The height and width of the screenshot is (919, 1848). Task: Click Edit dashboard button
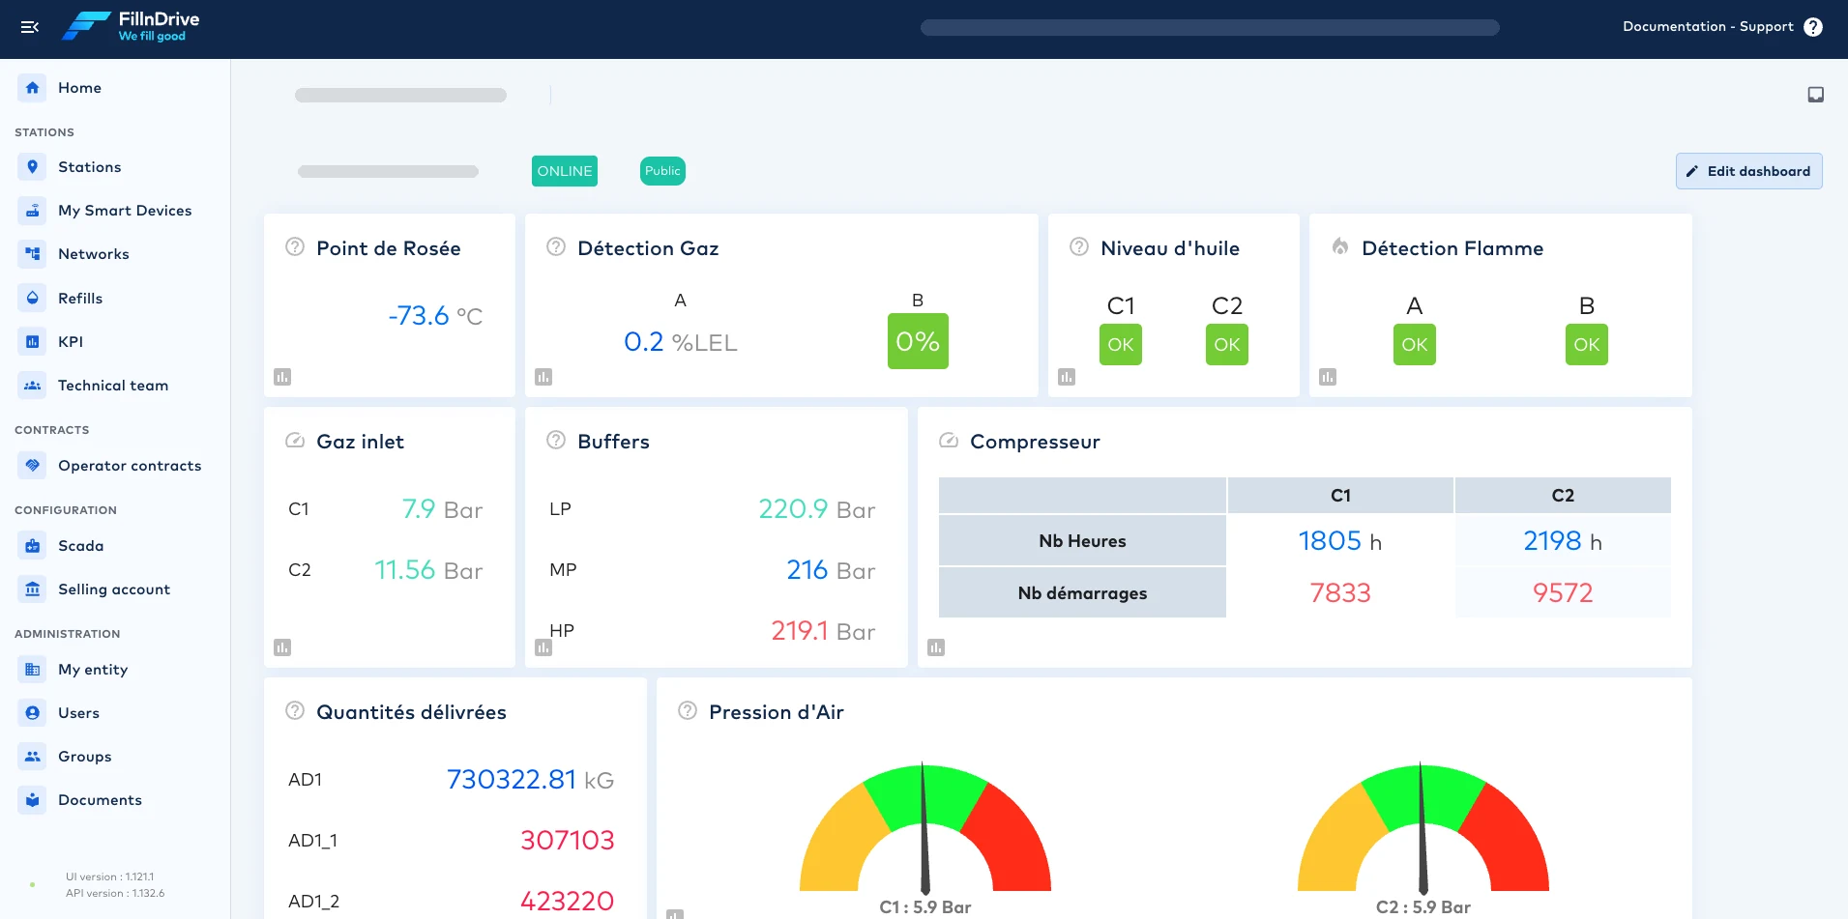coord(1748,171)
